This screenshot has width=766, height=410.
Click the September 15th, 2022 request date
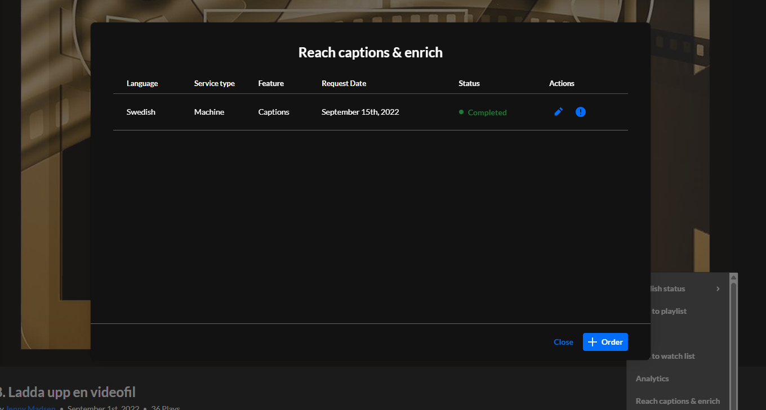[360, 112]
